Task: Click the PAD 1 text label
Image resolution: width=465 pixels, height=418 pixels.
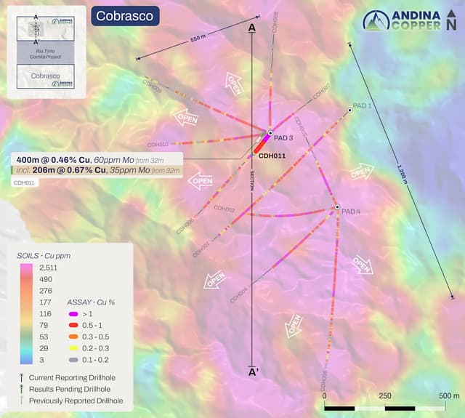Action: point(362,105)
